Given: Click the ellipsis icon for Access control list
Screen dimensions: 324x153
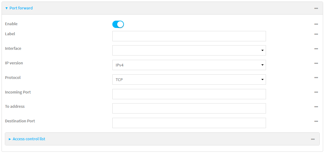Looking at the screenshot, I should 313,139.
